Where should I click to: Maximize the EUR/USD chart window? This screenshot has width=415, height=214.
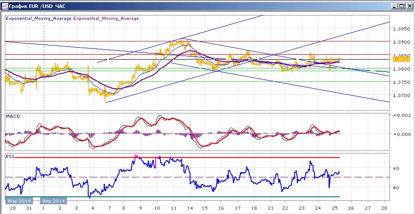click(401, 6)
